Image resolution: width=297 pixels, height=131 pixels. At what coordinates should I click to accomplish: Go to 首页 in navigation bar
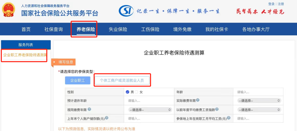coord(26,29)
